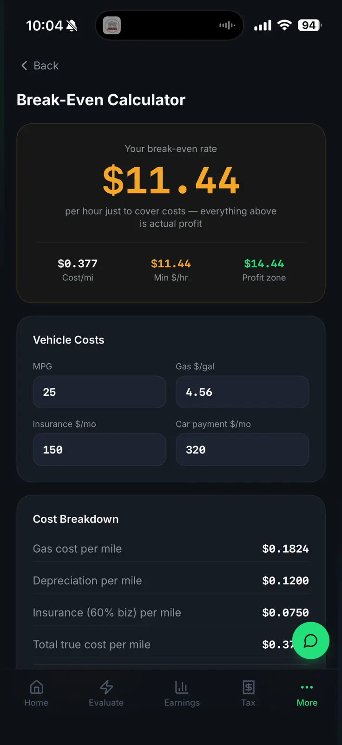
Task: Tap the $0.377 Cost/mi stat
Action: (x=78, y=270)
